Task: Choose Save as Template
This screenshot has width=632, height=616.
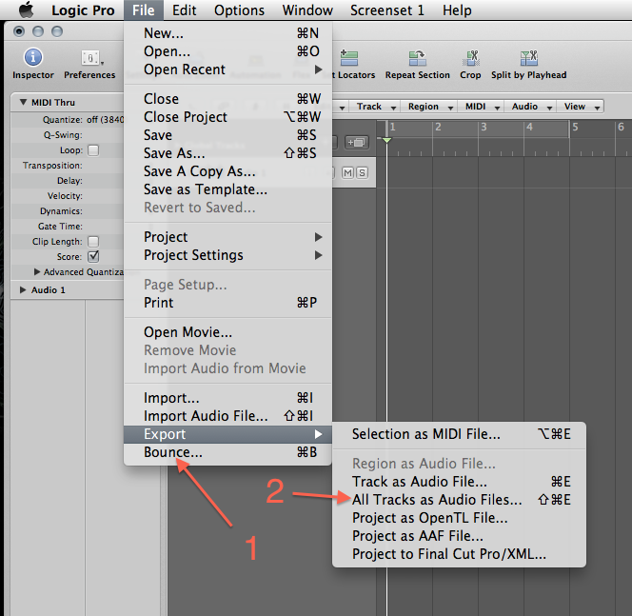Action: [x=227, y=189]
